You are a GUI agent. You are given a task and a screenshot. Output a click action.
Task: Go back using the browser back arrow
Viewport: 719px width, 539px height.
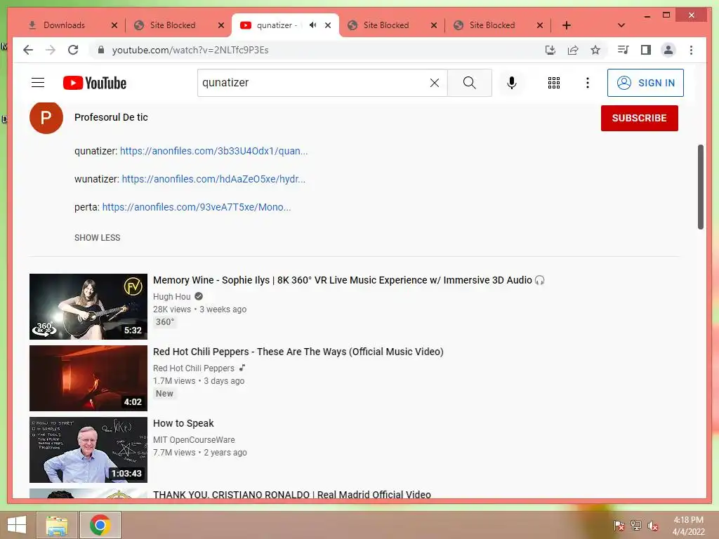click(x=28, y=50)
